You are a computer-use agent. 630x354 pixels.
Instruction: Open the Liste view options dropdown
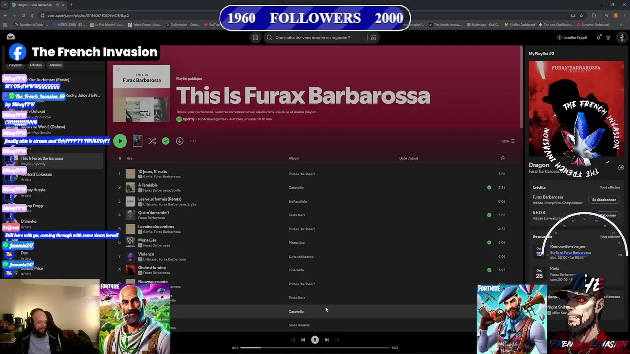click(x=508, y=141)
